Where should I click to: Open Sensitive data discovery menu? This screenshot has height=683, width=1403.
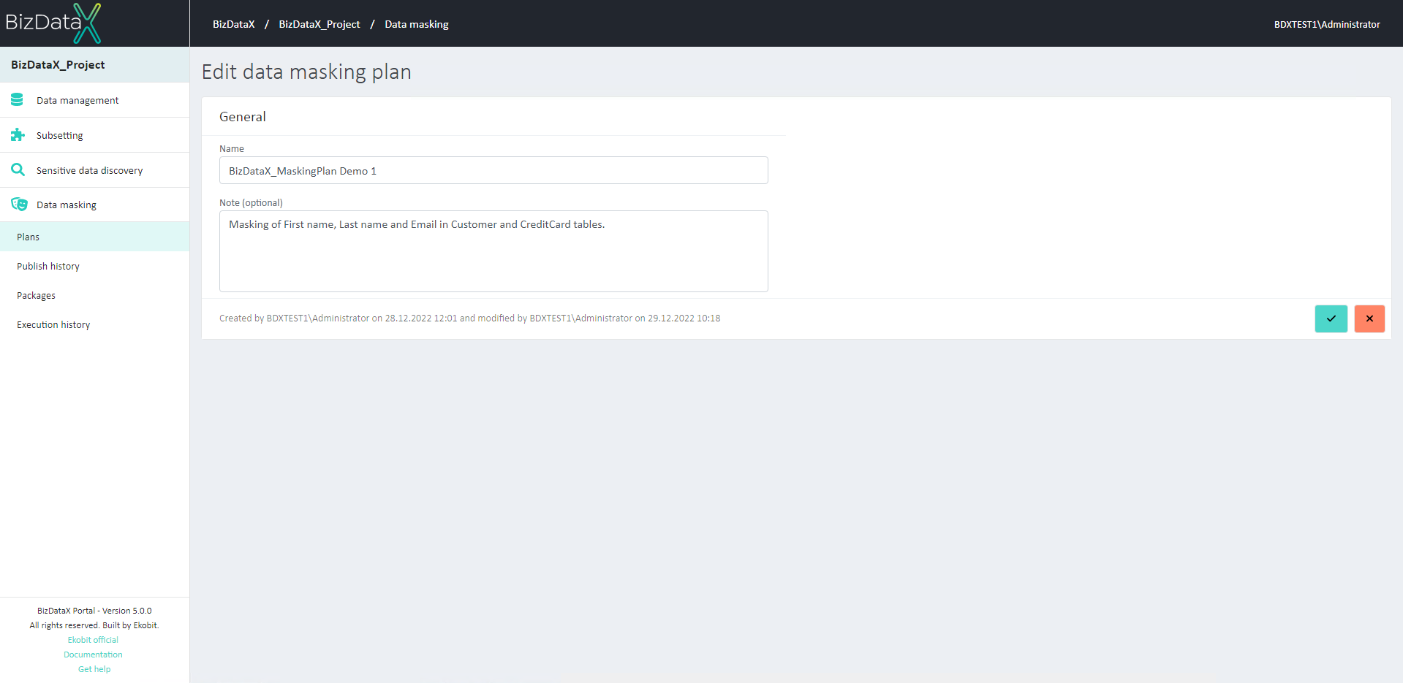click(x=94, y=170)
